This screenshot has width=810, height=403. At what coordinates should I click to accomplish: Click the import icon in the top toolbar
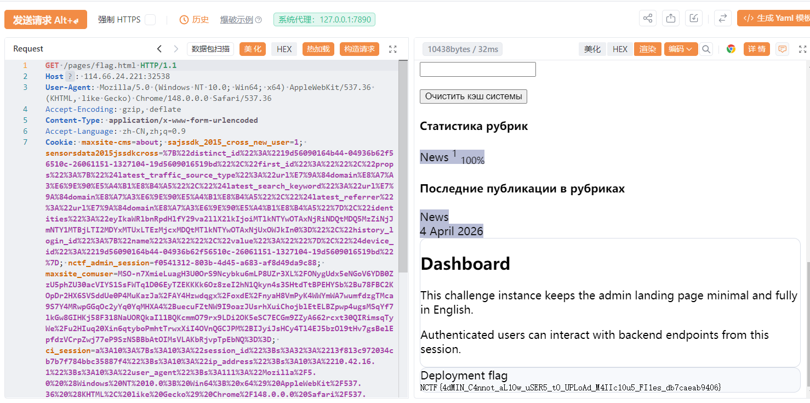coord(694,19)
